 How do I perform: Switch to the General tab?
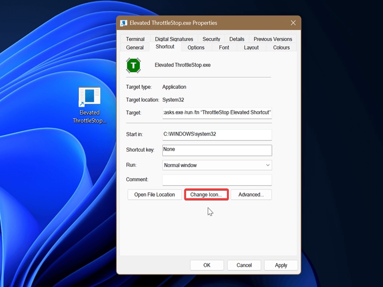135,47
